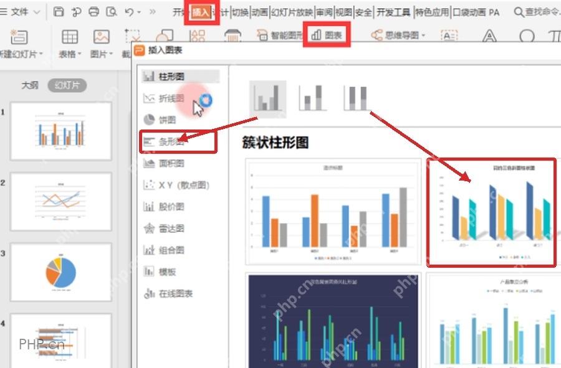
Task: Pick the default blue-orange-gray column chart template
Action: point(333,212)
